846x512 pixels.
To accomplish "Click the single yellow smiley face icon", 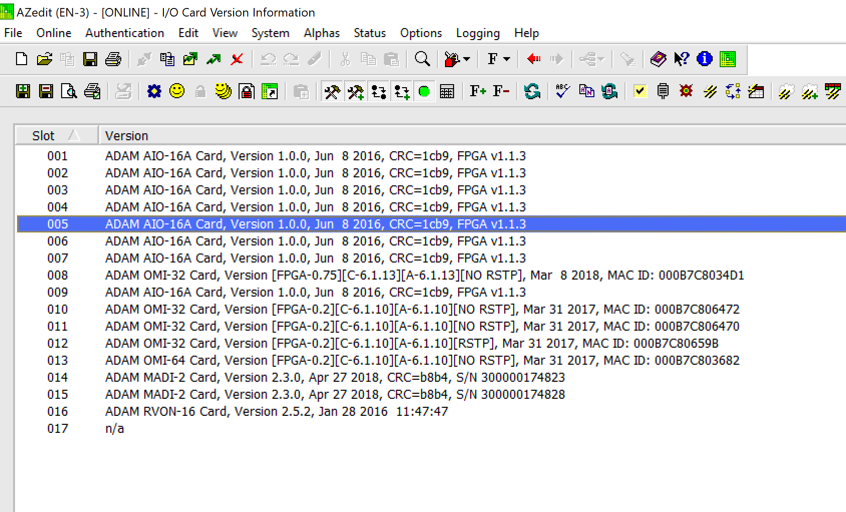I will (x=177, y=91).
